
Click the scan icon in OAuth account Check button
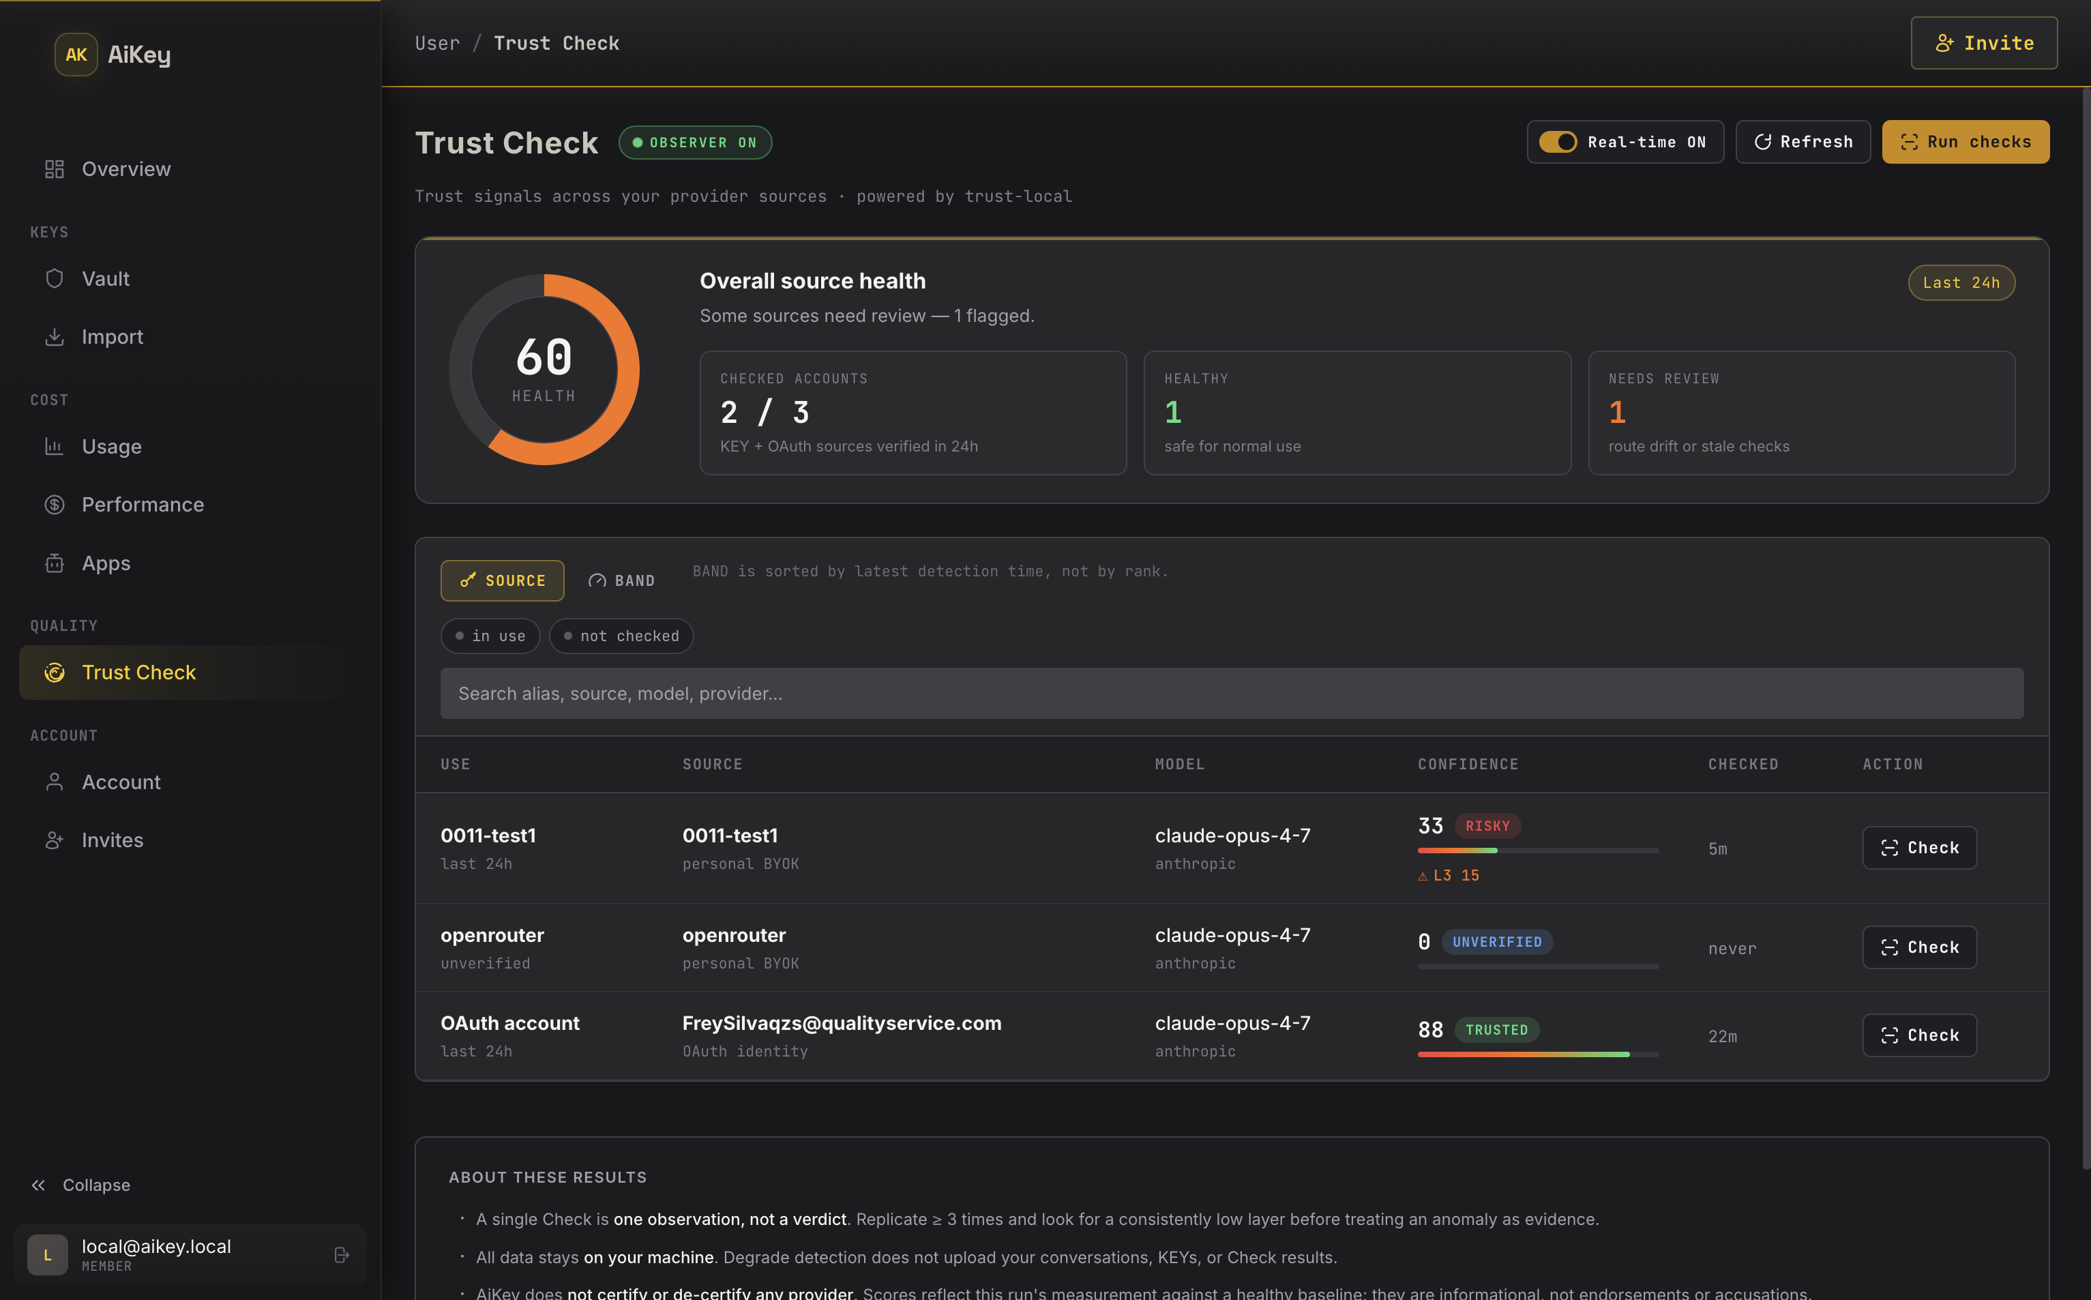[x=1889, y=1035]
